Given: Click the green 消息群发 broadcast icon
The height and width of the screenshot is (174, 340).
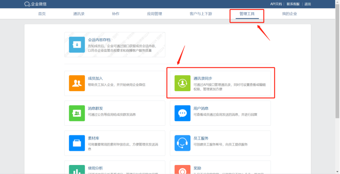Looking at the screenshot, I should click(77, 113).
